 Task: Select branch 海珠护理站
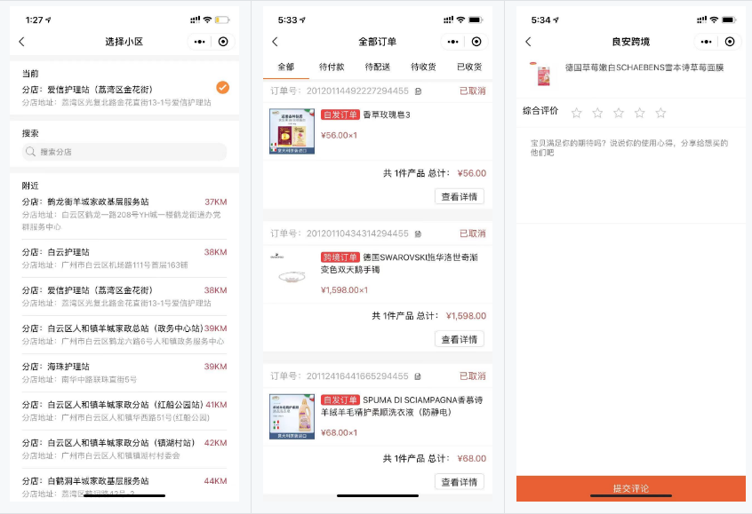[x=124, y=373]
